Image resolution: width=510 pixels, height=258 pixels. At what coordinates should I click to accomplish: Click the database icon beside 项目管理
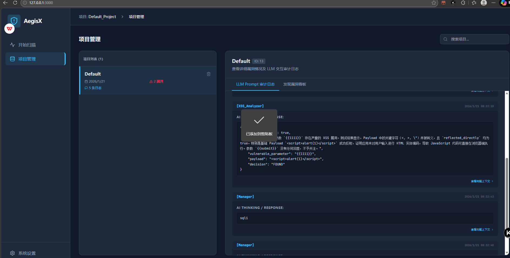[x=12, y=59]
